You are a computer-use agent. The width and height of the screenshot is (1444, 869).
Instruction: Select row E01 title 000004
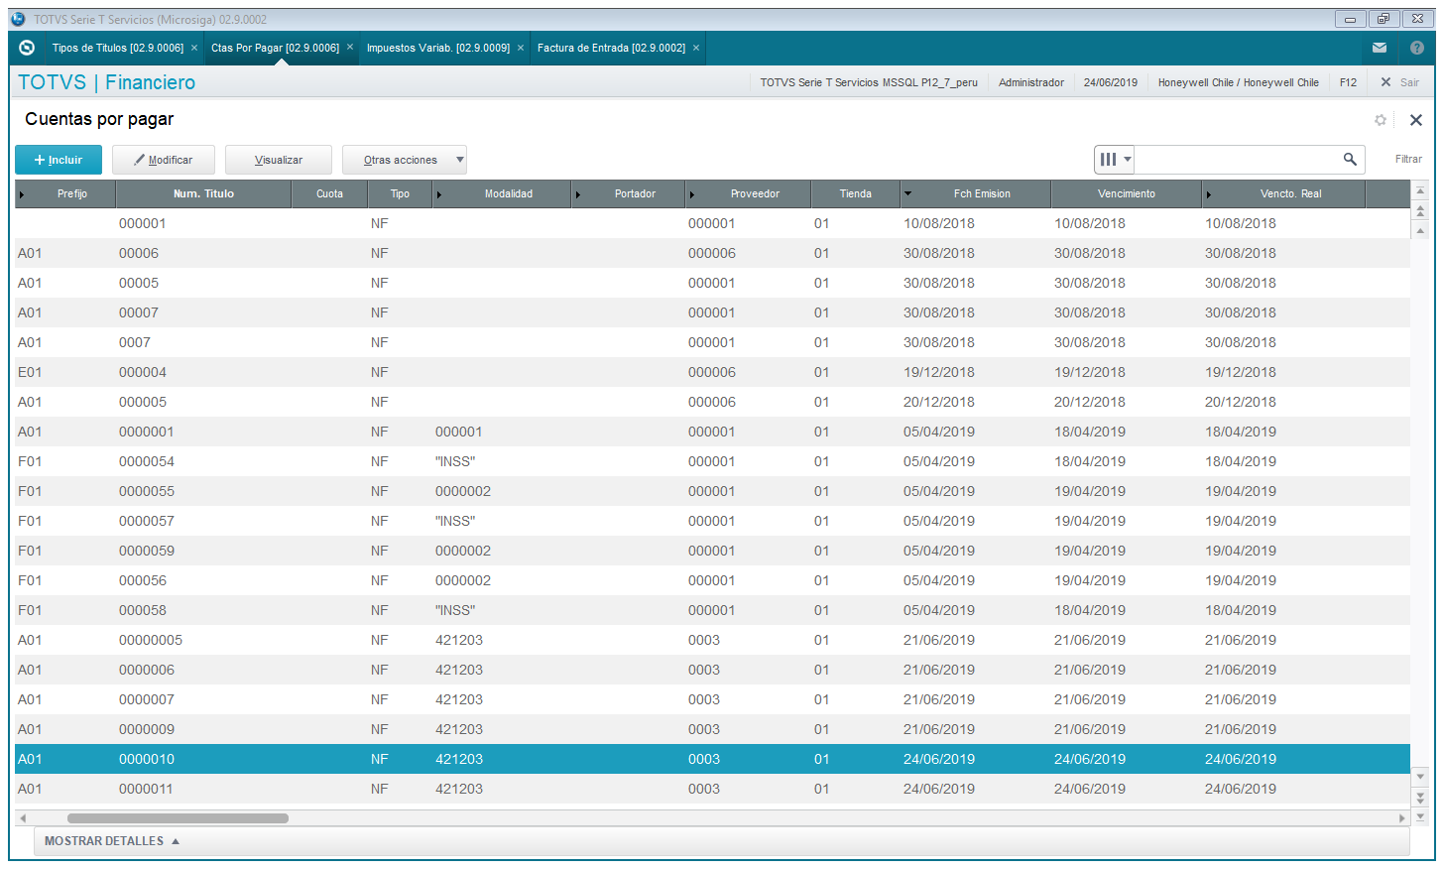712,372
